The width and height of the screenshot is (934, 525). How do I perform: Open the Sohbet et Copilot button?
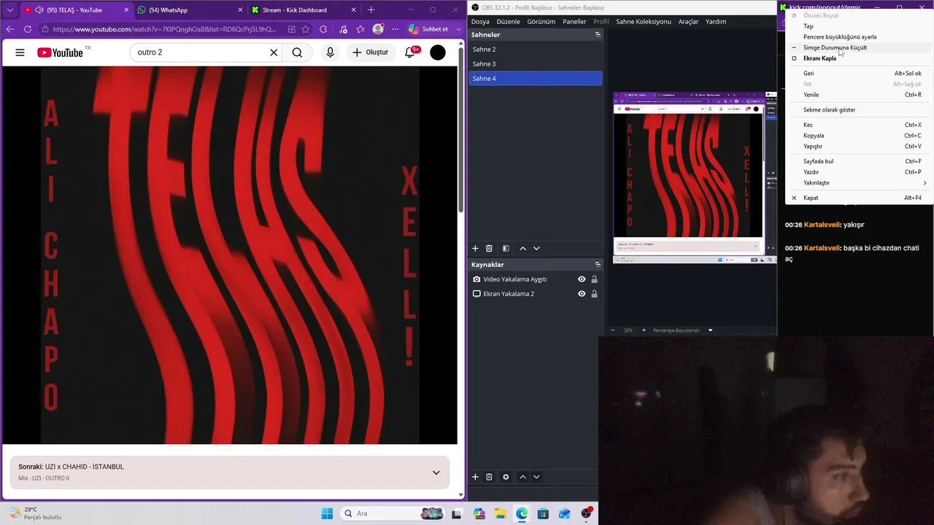click(428, 29)
